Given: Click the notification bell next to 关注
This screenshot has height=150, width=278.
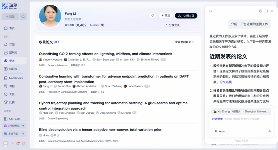Looking at the screenshot, I should 152,15.
